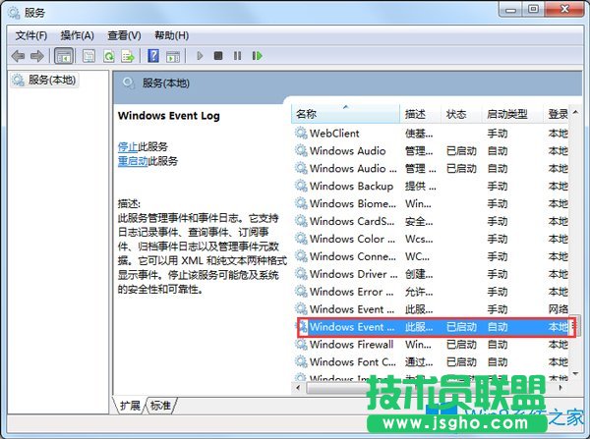
Task: Open the 操作(A) menu
Action: [x=77, y=35]
